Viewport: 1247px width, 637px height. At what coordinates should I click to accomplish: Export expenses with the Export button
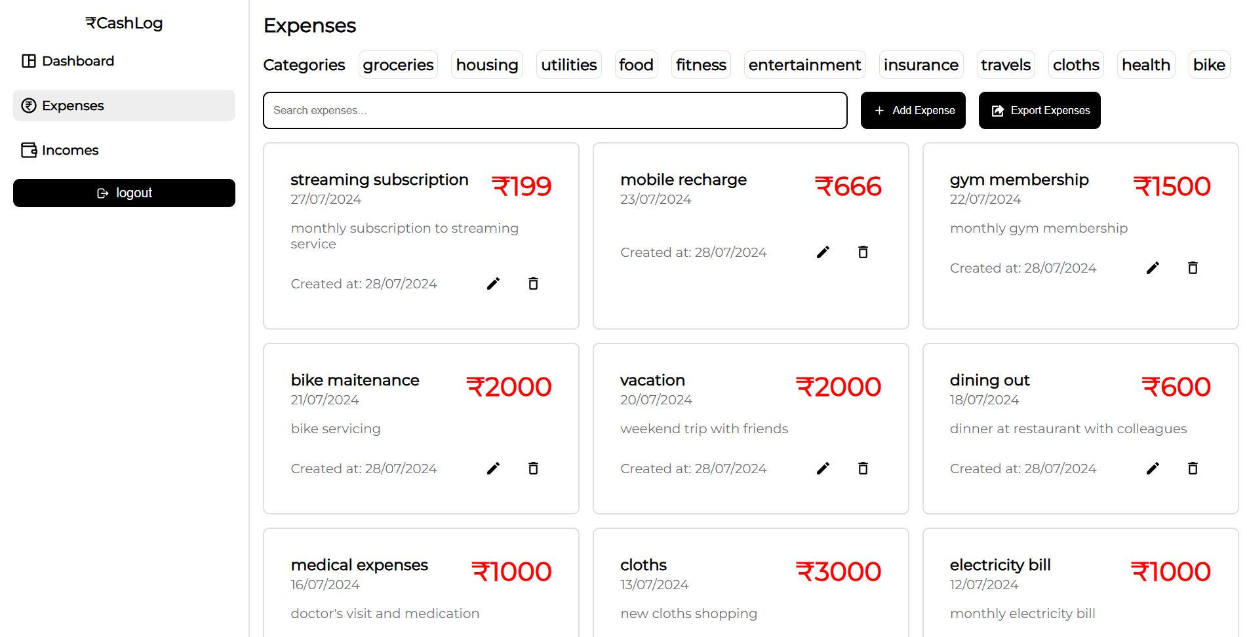point(1040,111)
